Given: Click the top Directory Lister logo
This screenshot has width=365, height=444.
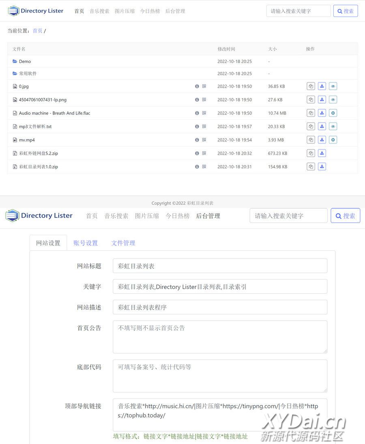Looking at the screenshot, I should 36,11.
